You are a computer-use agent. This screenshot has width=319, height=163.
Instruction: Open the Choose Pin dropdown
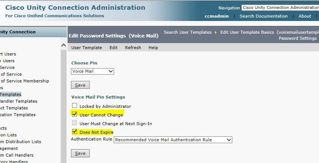[x=92, y=71]
